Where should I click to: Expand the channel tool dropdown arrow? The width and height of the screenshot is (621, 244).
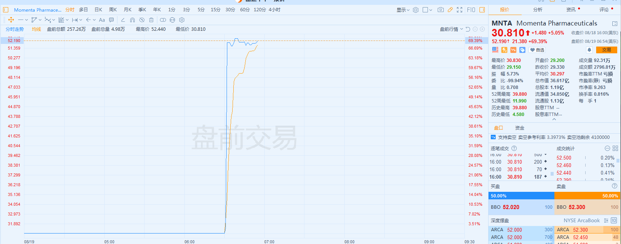[40, 20]
